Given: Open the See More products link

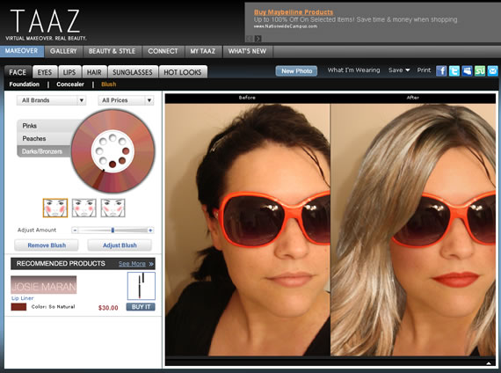Looking at the screenshot, I should 132,264.
